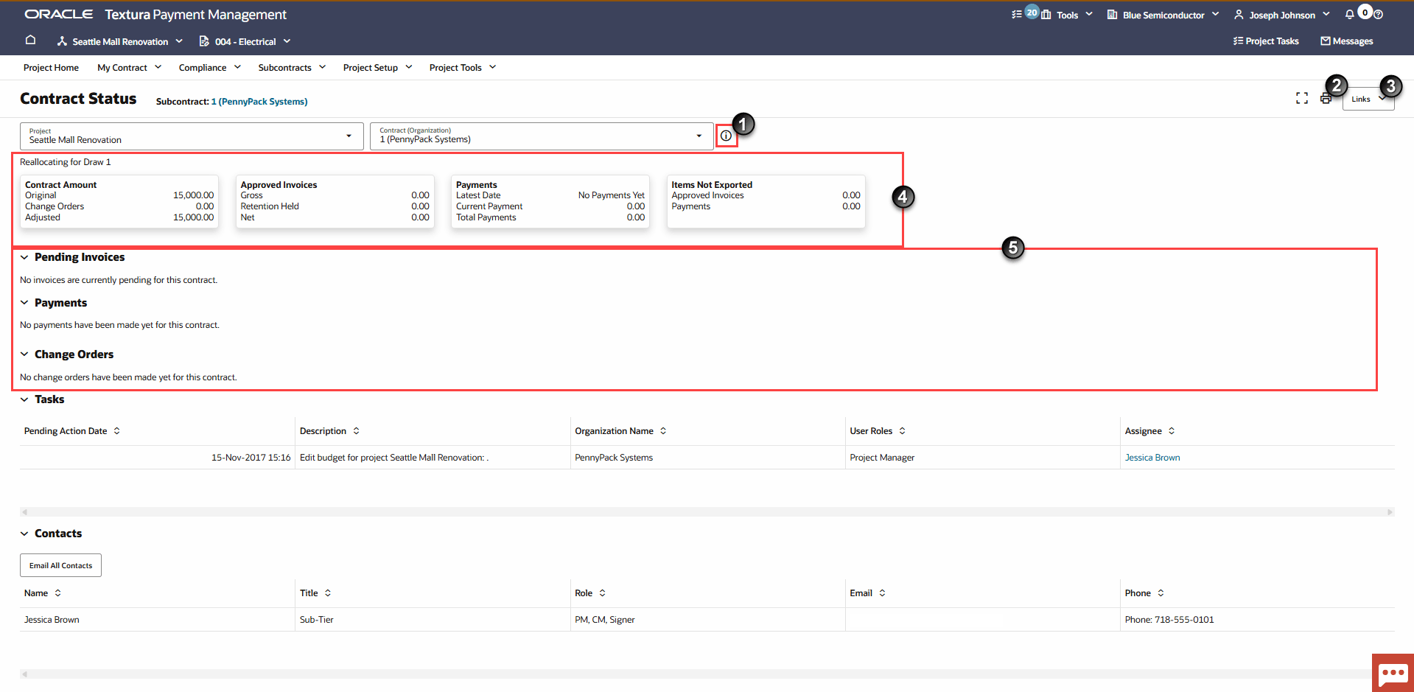Open the Links dropdown
Viewport: 1414px width, 692px height.
[x=1368, y=99]
